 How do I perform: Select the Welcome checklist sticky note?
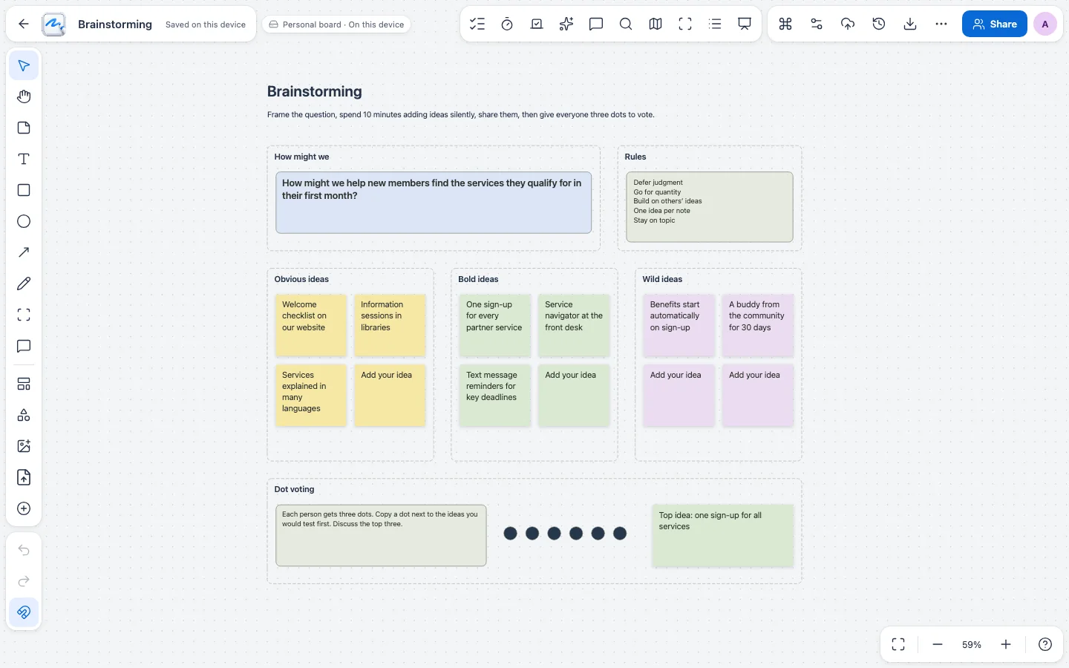pos(311,324)
